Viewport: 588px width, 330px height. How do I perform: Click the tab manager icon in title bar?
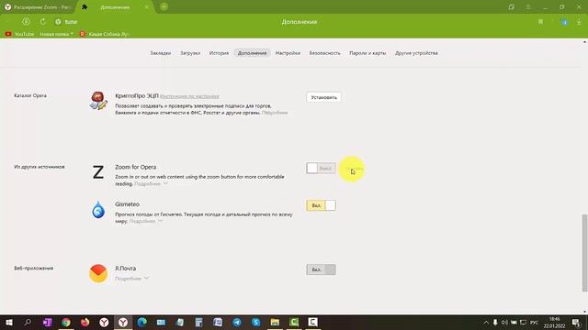pyautogui.click(x=512, y=7)
